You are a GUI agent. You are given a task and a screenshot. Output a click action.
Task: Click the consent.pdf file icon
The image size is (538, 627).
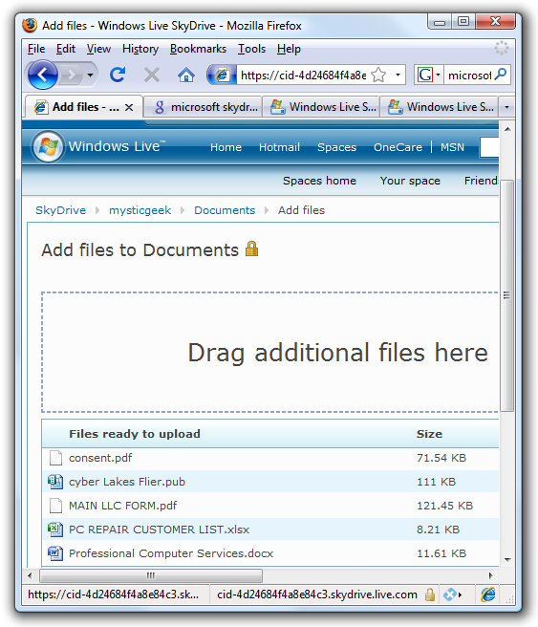(x=55, y=458)
